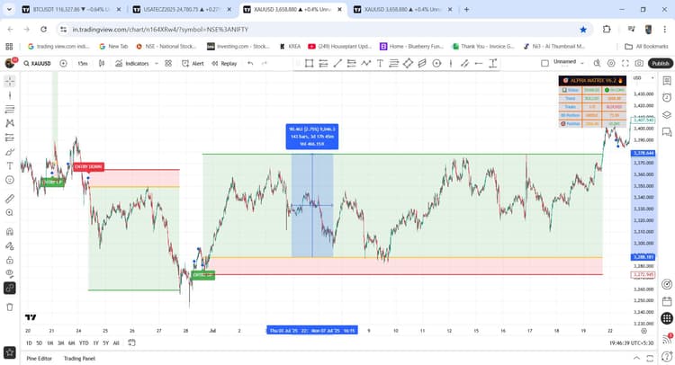This screenshot has width=675, height=365.
Task: Select the date and price range tool
Action: pyautogui.click(x=493, y=63)
